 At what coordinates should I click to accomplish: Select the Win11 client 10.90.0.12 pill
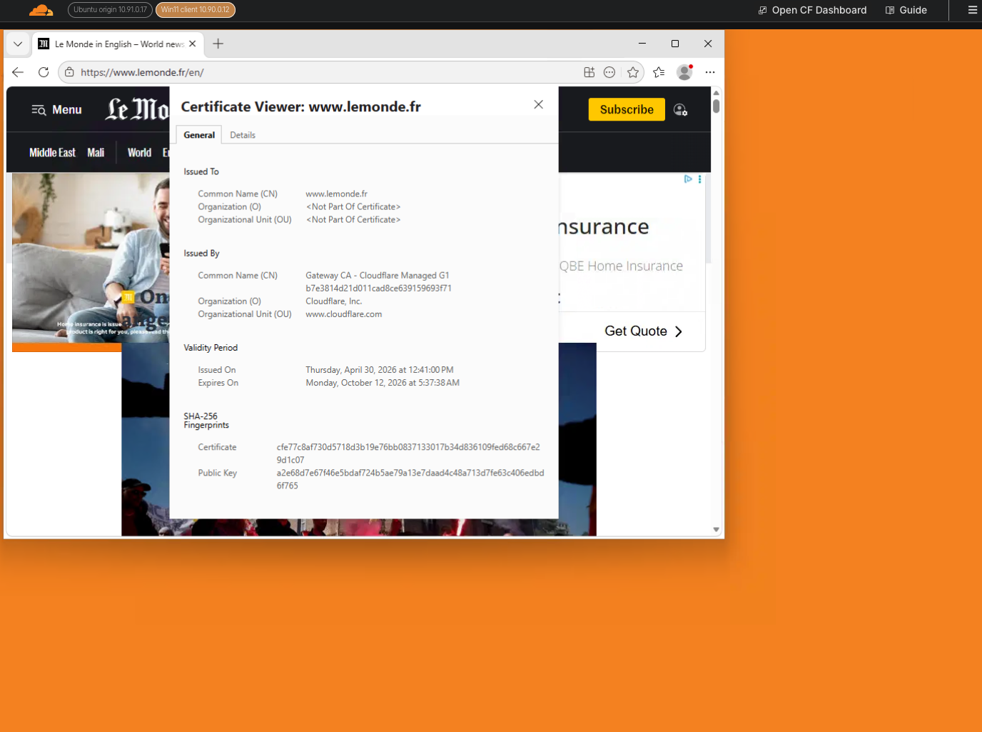(195, 10)
